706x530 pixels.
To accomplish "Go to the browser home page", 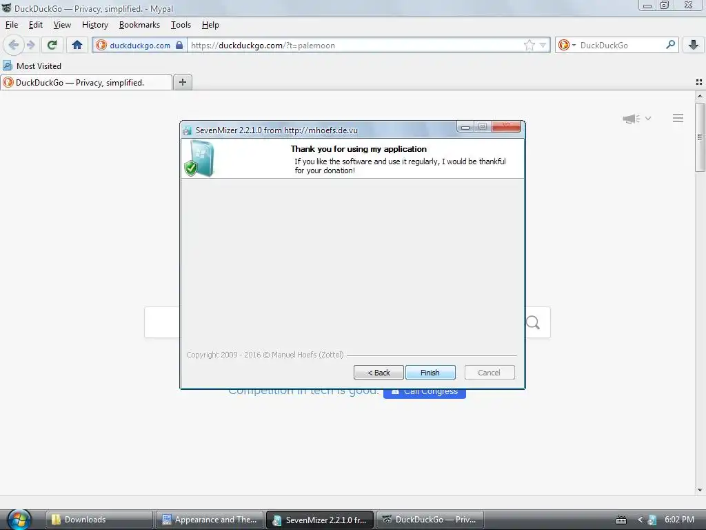I will pyautogui.click(x=77, y=45).
